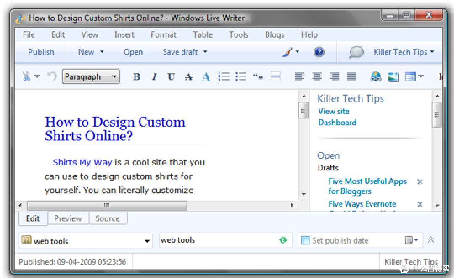Enable the Set publish date checkbox

click(305, 240)
